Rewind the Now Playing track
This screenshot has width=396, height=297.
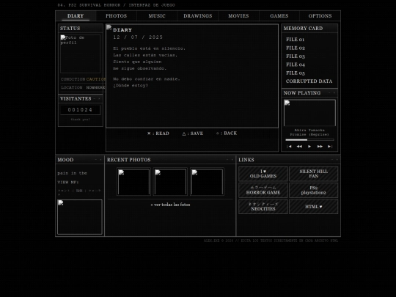click(x=299, y=147)
